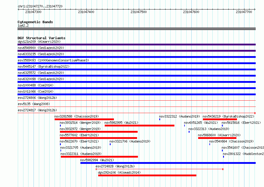Screen dimensions: 264x187
Task: Select nsv5982995 (Wu2021) label
Action: (121, 123)
